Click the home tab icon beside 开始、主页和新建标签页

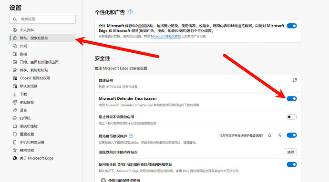click(x=15, y=62)
